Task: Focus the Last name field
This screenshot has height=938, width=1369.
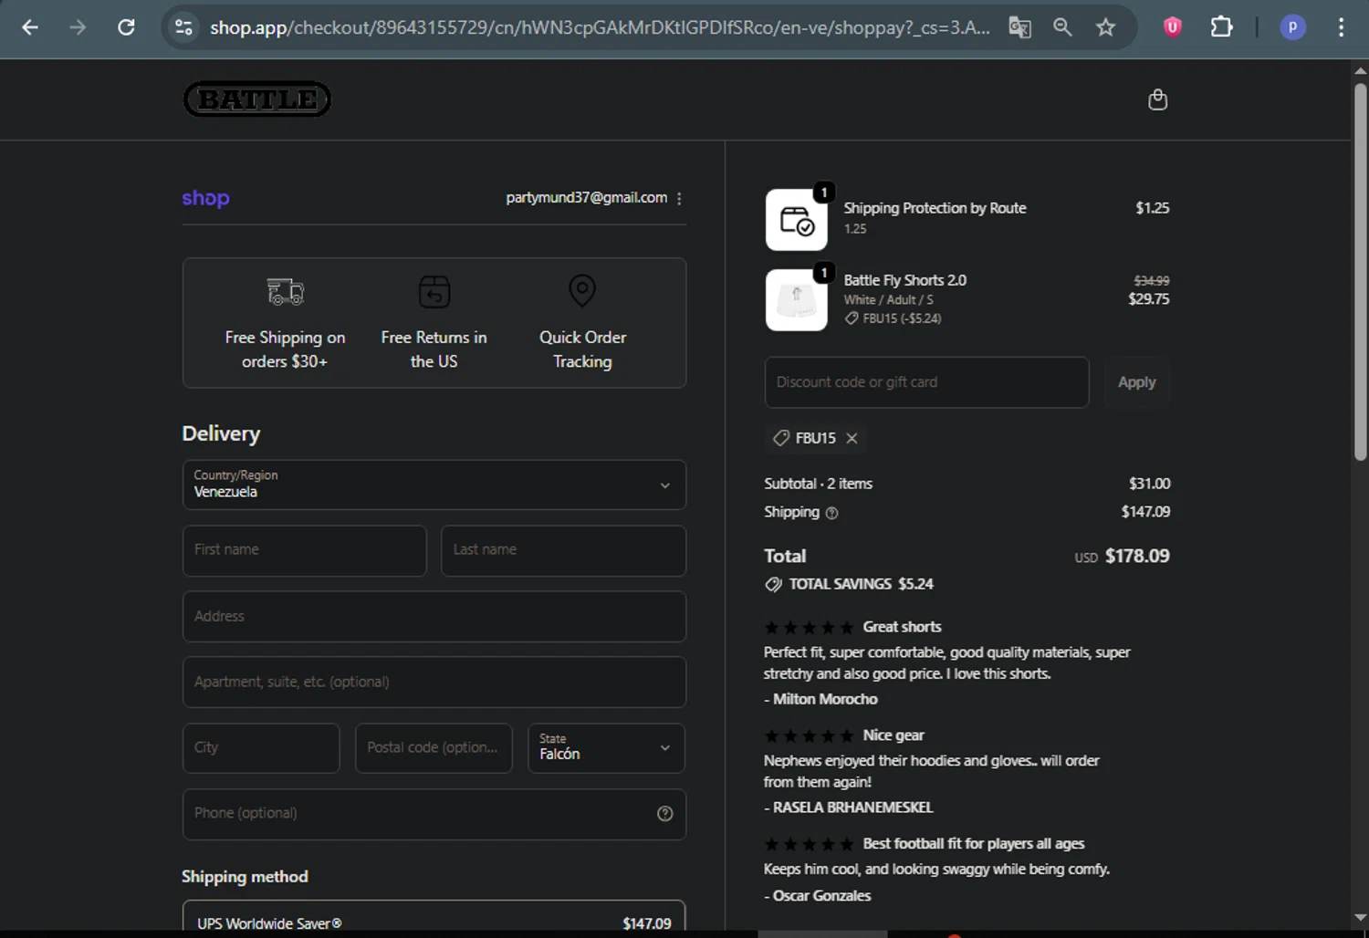Action: pyautogui.click(x=563, y=550)
